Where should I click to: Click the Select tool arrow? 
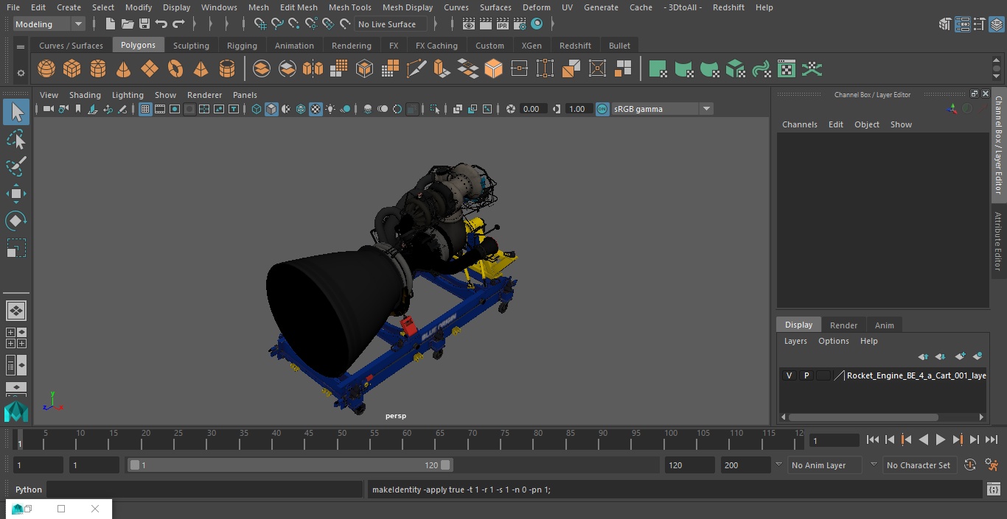[x=16, y=112]
